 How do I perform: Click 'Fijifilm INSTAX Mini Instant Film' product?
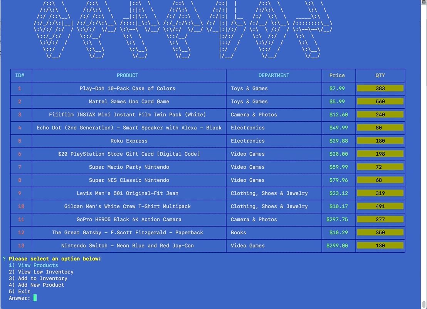click(x=128, y=114)
